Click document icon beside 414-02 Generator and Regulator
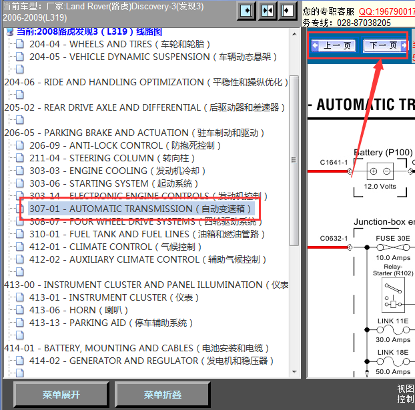Viewport: 415px width, 410px height. click(20, 360)
